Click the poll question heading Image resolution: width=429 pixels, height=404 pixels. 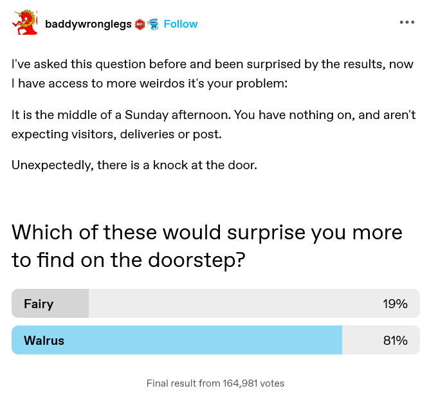pyautogui.click(x=207, y=245)
